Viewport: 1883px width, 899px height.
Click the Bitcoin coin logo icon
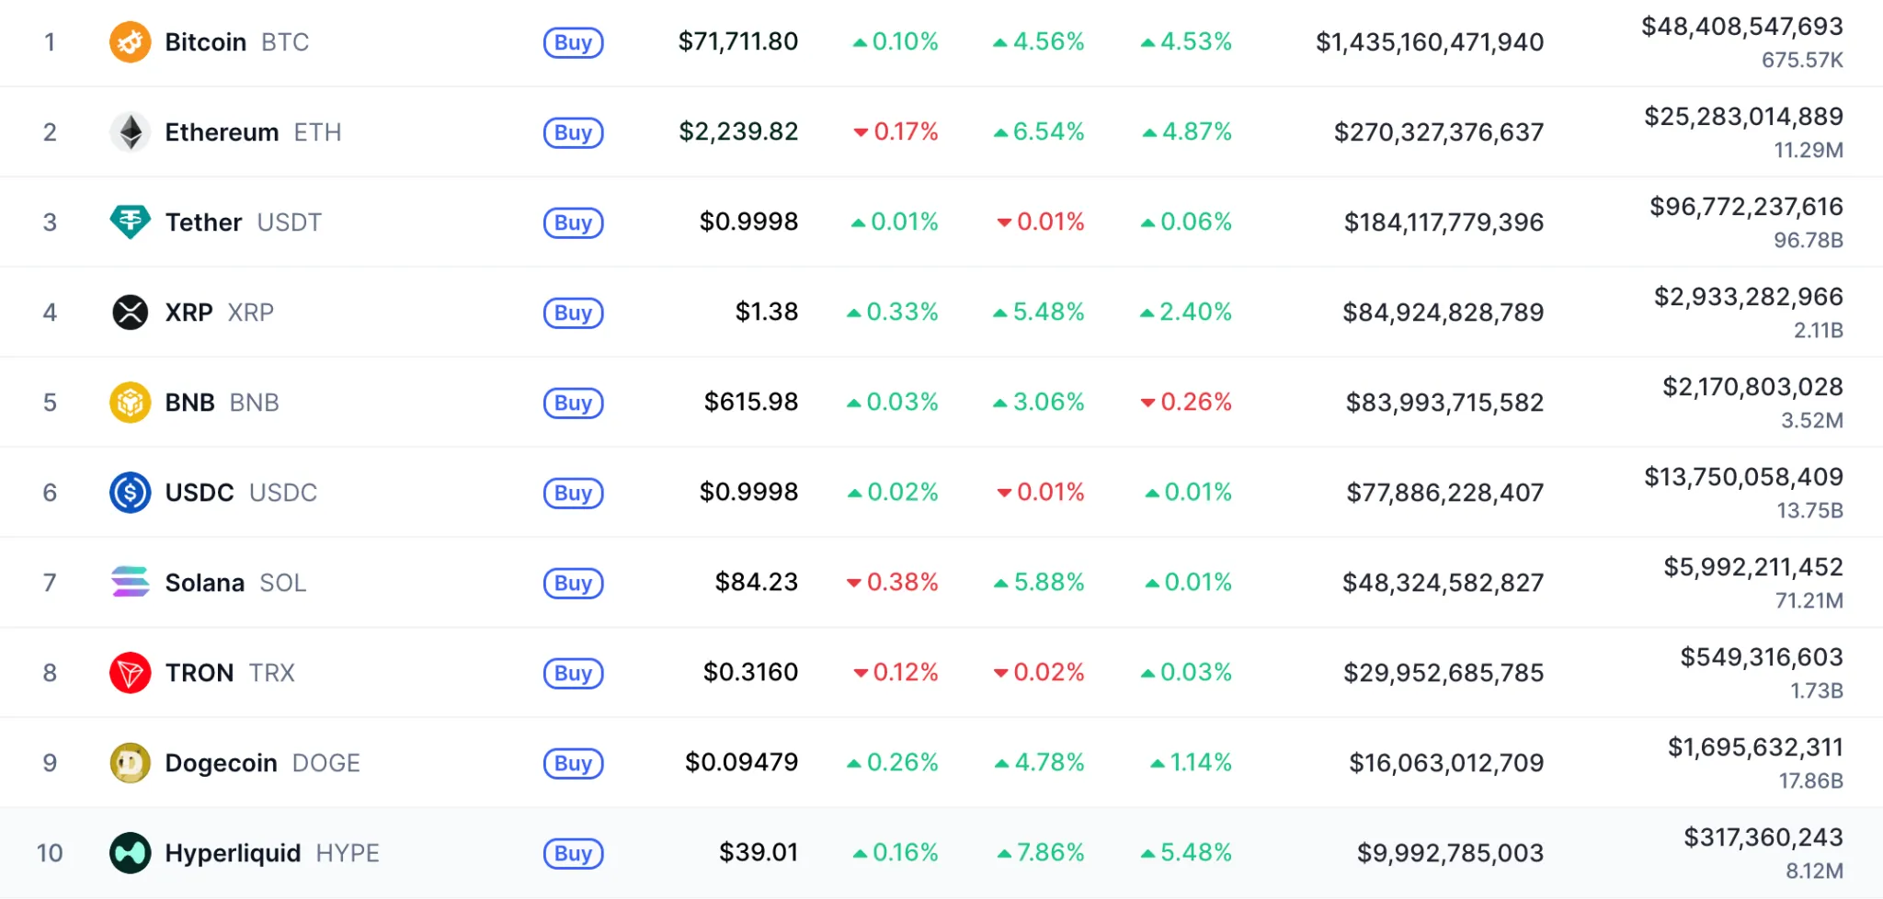[130, 42]
